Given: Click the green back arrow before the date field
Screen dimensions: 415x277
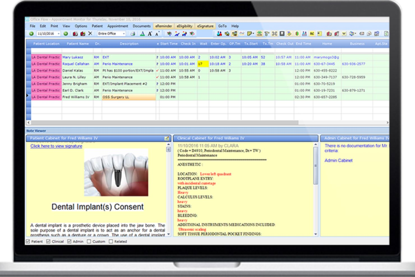Looking at the screenshot, I should click(31, 34).
